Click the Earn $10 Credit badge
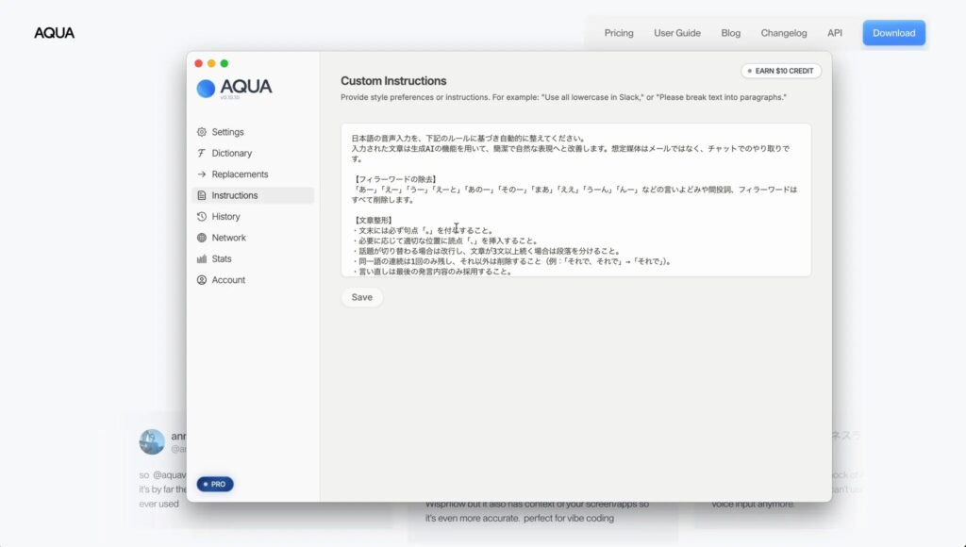The height and width of the screenshot is (547, 966). [781, 71]
